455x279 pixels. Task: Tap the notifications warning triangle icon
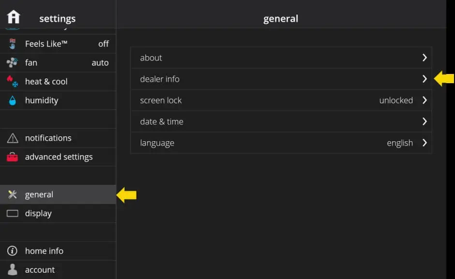[x=13, y=138]
